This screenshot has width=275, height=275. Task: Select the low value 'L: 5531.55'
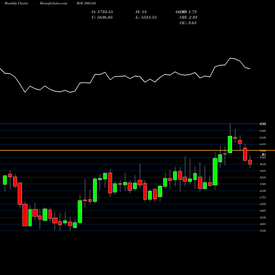pos(146,18)
